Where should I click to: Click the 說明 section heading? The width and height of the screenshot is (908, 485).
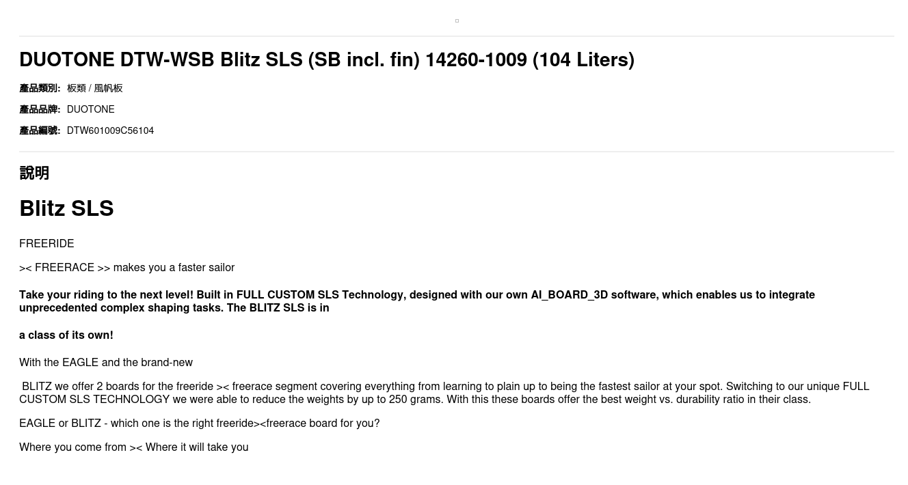point(34,173)
